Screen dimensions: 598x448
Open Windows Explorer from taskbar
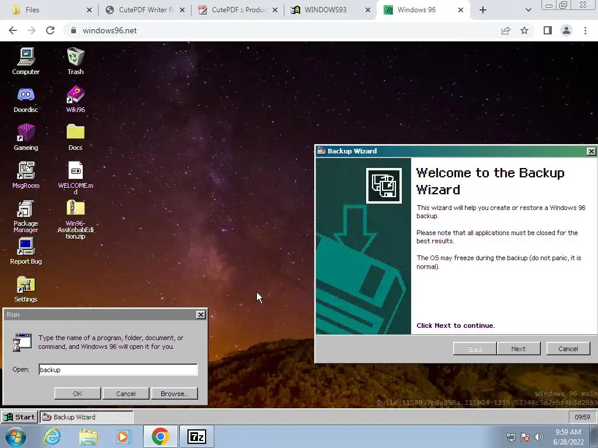88,436
